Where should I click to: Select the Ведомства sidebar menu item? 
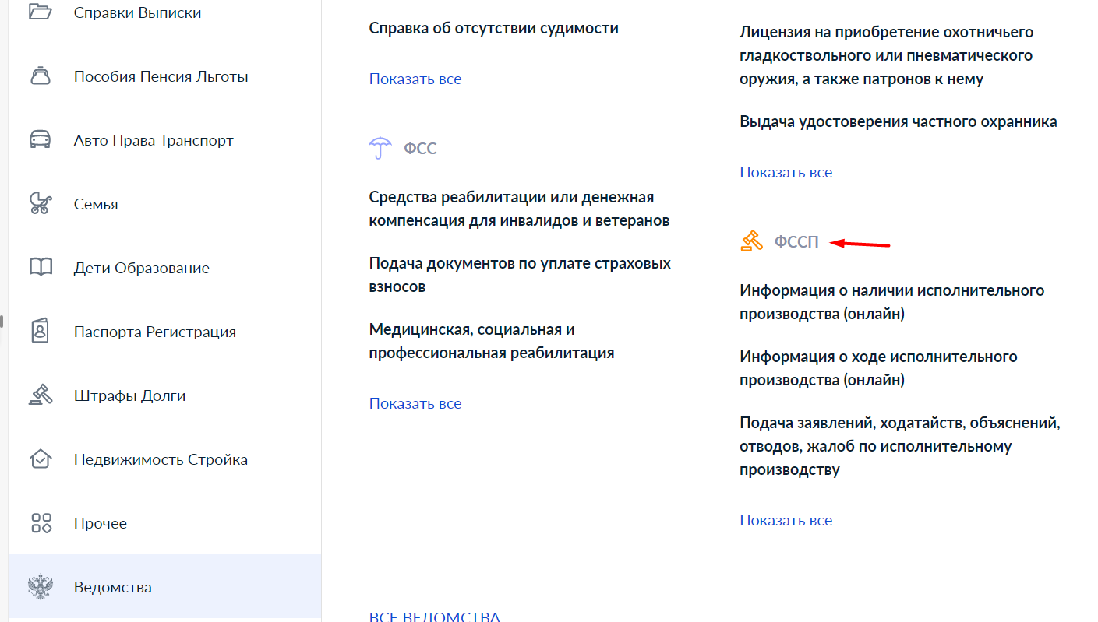coord(112,587)
